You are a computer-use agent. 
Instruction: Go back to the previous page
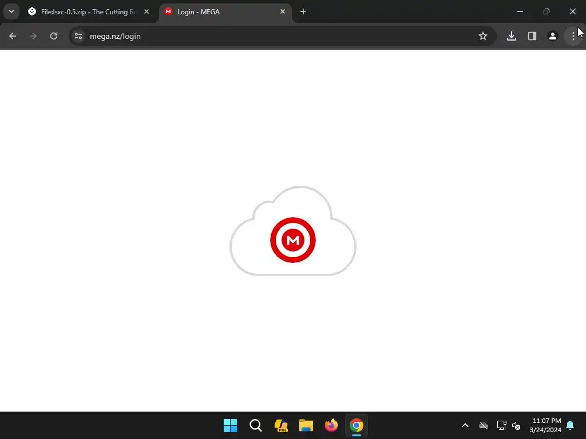pos(13,36)
